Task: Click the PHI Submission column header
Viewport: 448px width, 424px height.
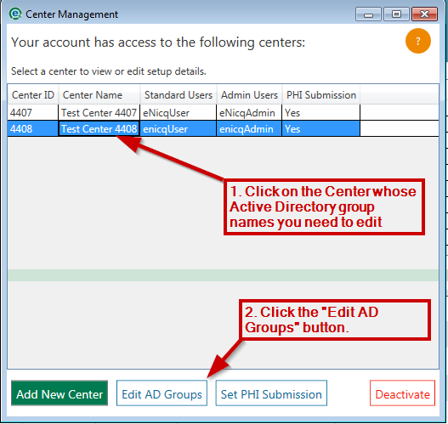Action: click(321, 95)
